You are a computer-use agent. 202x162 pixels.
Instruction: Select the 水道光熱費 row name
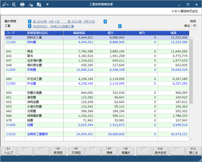pos(34,107)
